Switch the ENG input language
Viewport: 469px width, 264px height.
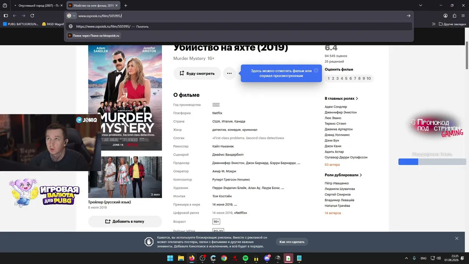[424, 258]
